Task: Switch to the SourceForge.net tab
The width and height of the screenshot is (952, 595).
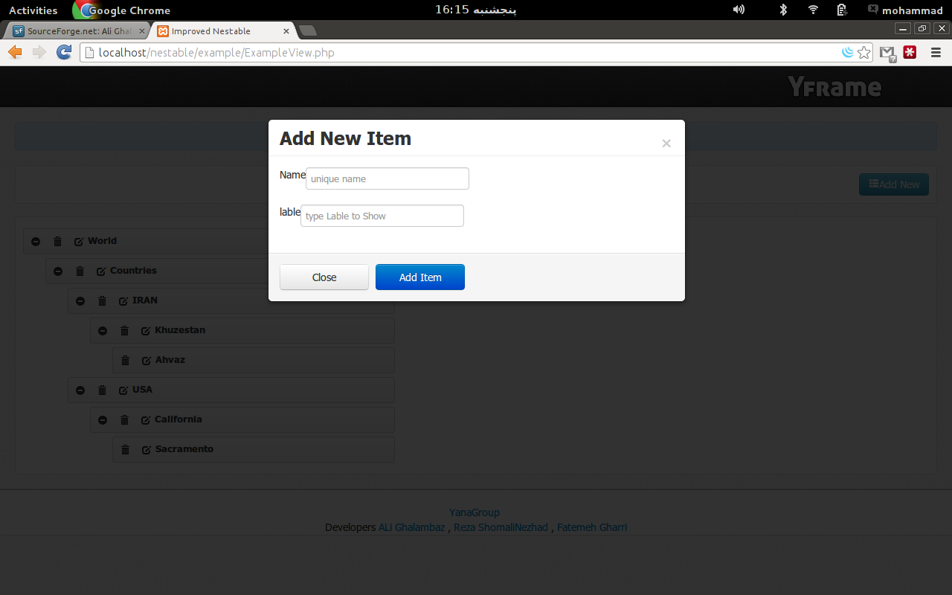Action: coord(74,31)
